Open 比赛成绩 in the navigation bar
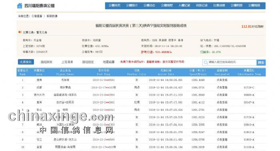280x151 pixels. (x=219, y=5)
